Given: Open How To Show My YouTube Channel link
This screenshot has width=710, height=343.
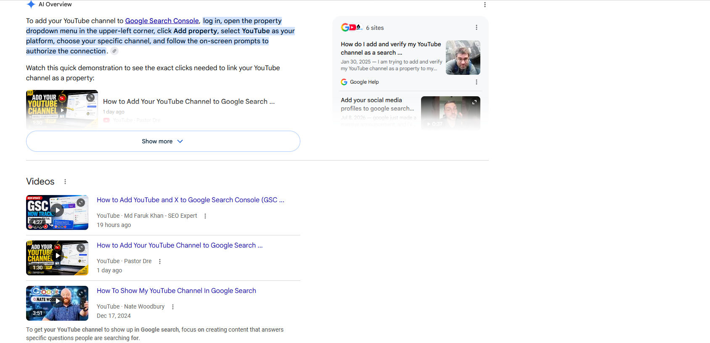Looking at the screenshot, I should point(176,291).
